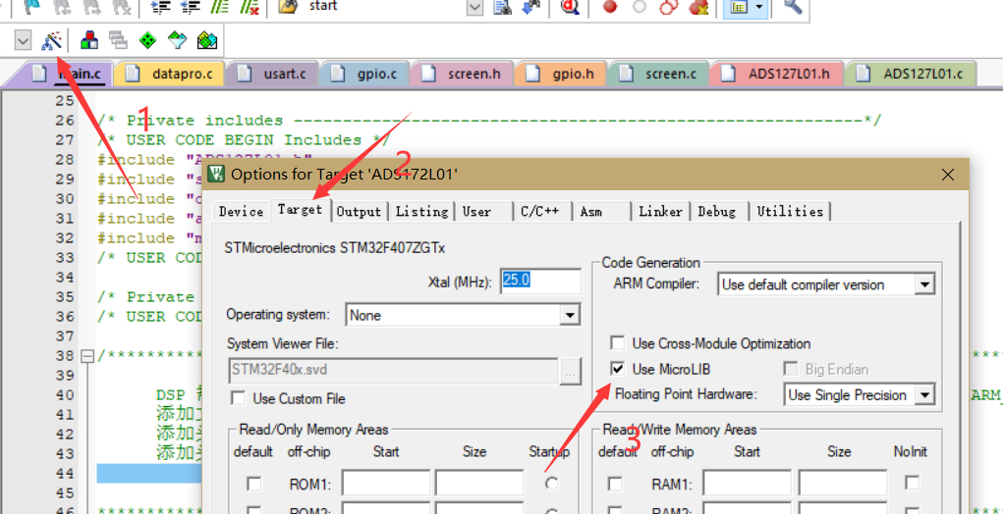This screenshot has height=514, width=1003.
Task: Select the Target tab
Action: (x=300, y=210)
